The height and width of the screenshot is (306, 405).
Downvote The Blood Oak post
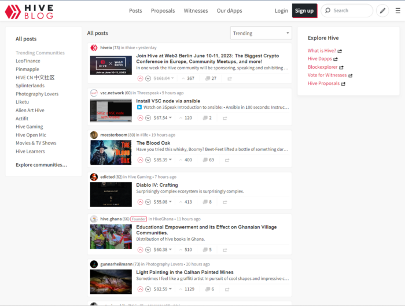(148, 160)
